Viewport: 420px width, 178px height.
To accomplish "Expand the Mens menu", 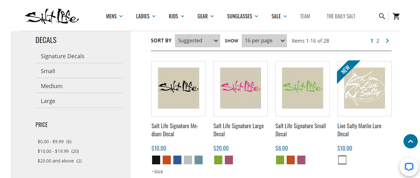I will coord(114,16).
